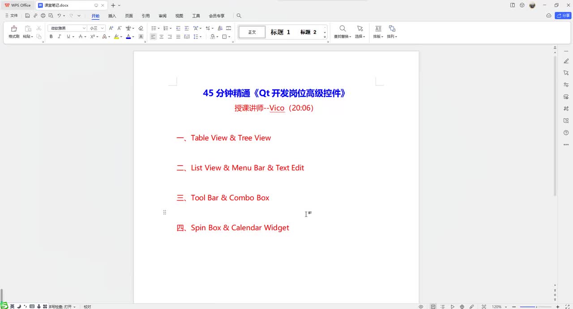Click the cloud sync status icon
573x309 pixels.
point(549,16)
